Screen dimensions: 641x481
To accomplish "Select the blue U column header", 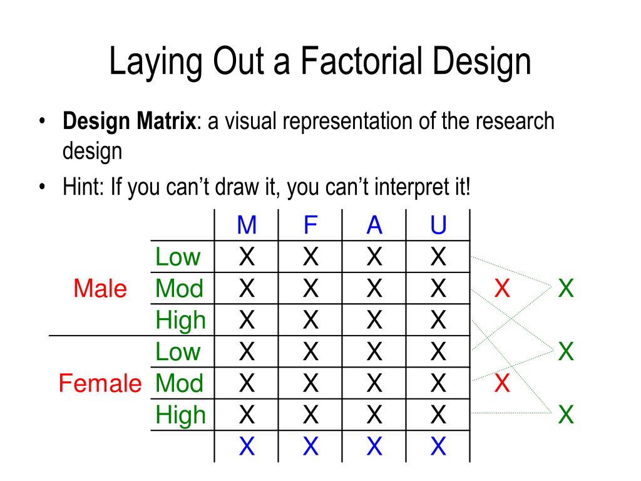I will [x=438, y=225].
